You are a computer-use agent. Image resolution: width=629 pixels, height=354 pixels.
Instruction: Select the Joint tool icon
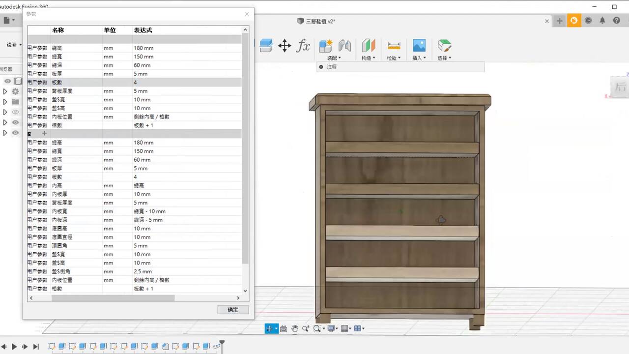tap(345, 46)
